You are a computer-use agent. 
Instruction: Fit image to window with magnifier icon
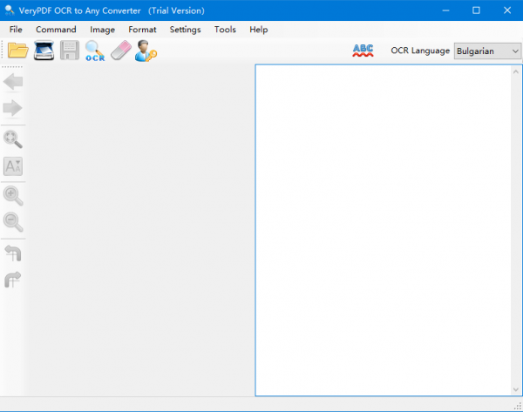coord(13,139)
